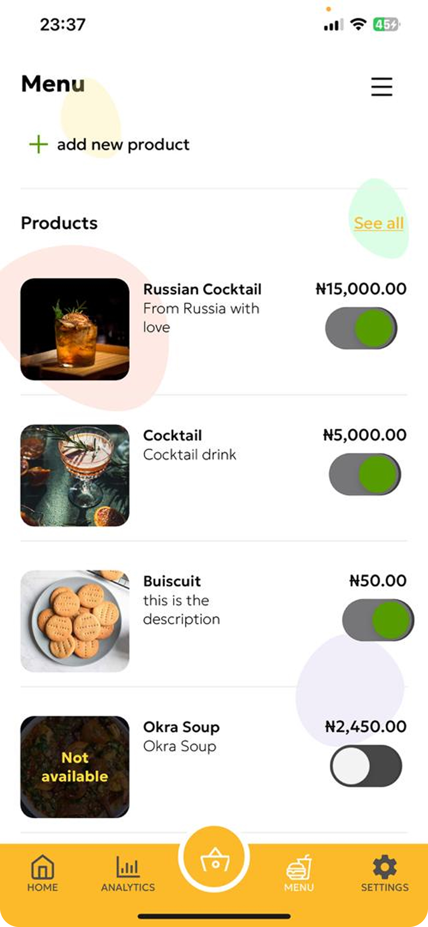Tap the battery indicator in status bar
The height and width of the screenshot is (927, 428).
[x=386, y=24]
